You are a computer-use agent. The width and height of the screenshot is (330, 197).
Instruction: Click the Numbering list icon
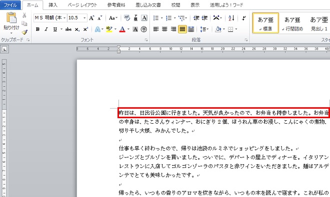[169, 18]
